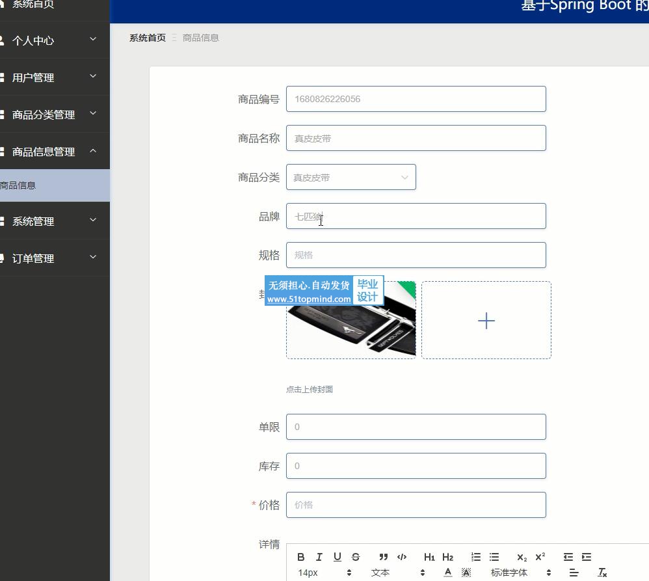Click the 商品信息 breadcrumb text

(201, 38)
